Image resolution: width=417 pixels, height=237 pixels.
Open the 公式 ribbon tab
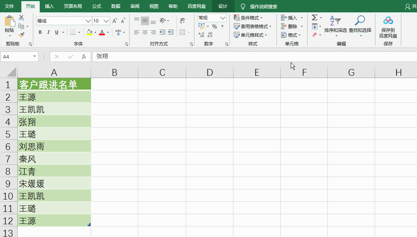[96, 6]
